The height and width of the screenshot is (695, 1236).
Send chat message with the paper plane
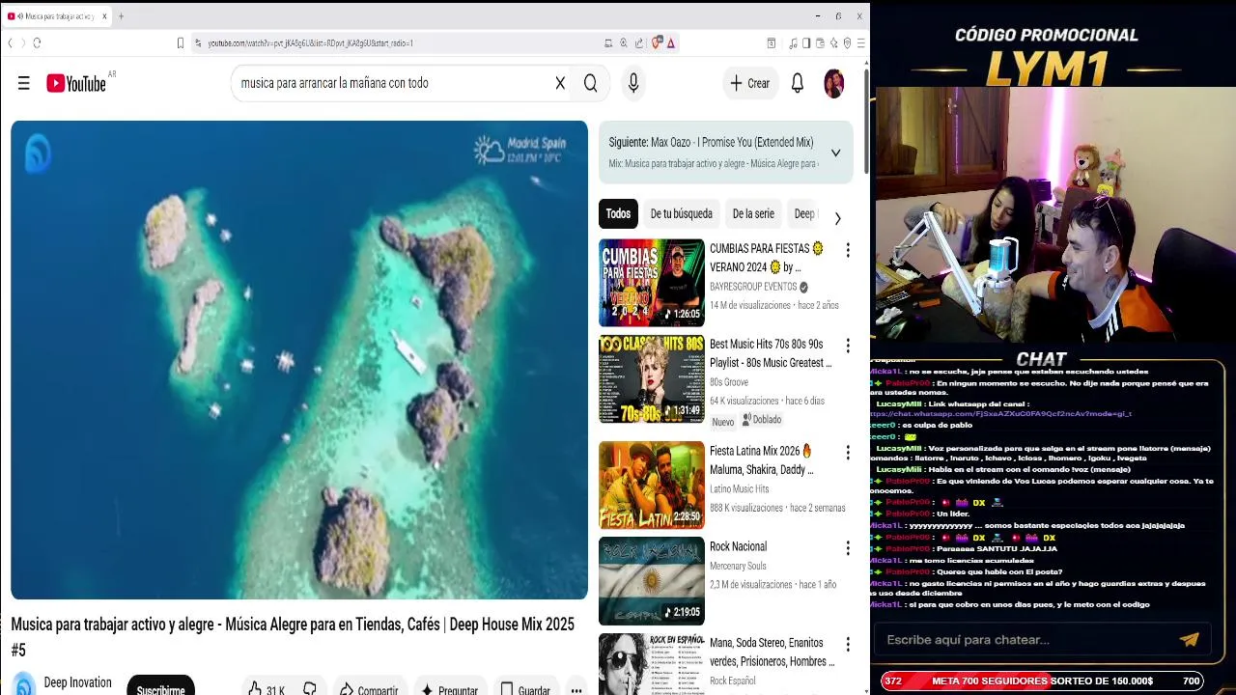[1189, 639]
